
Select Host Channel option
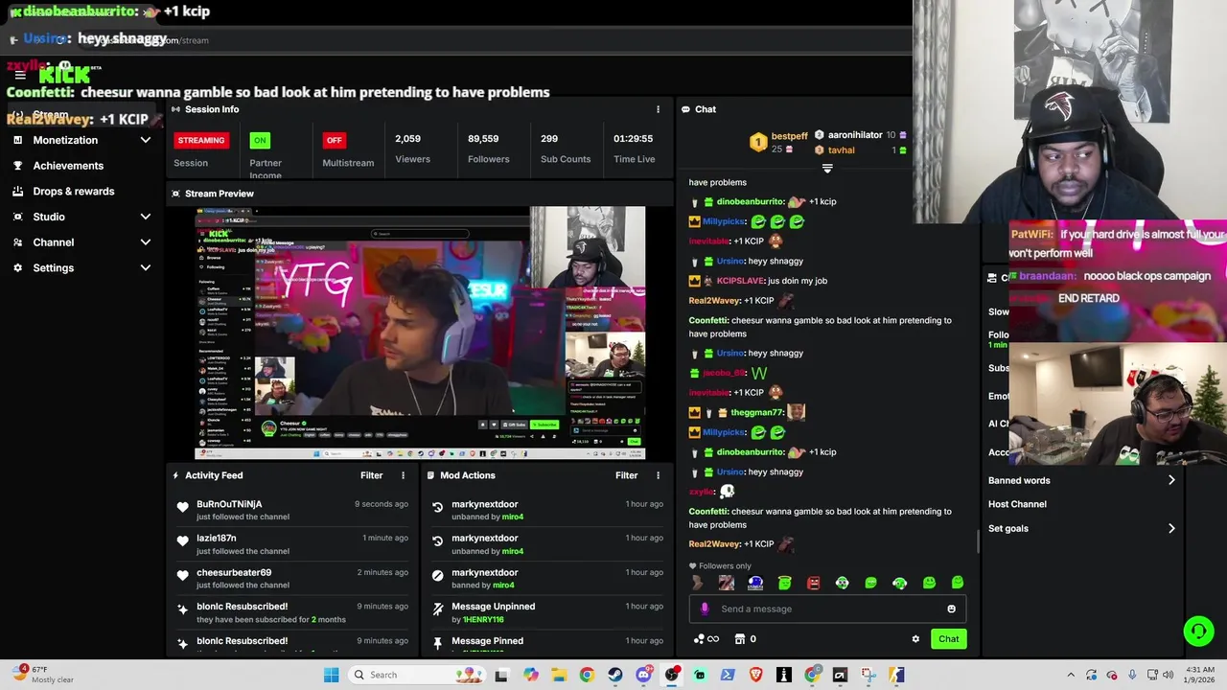pos(1017,504)
